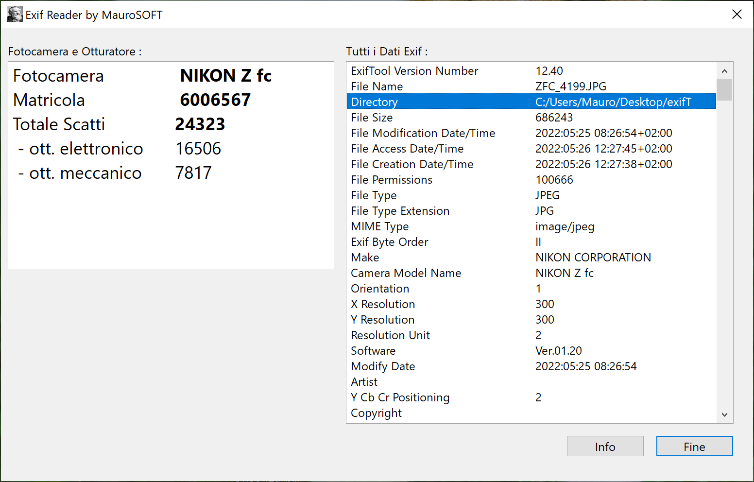Image resolution: width=754 pixels, height=482 pixels.
Task: Click the image/jpeg value
Action: point(565,227)
